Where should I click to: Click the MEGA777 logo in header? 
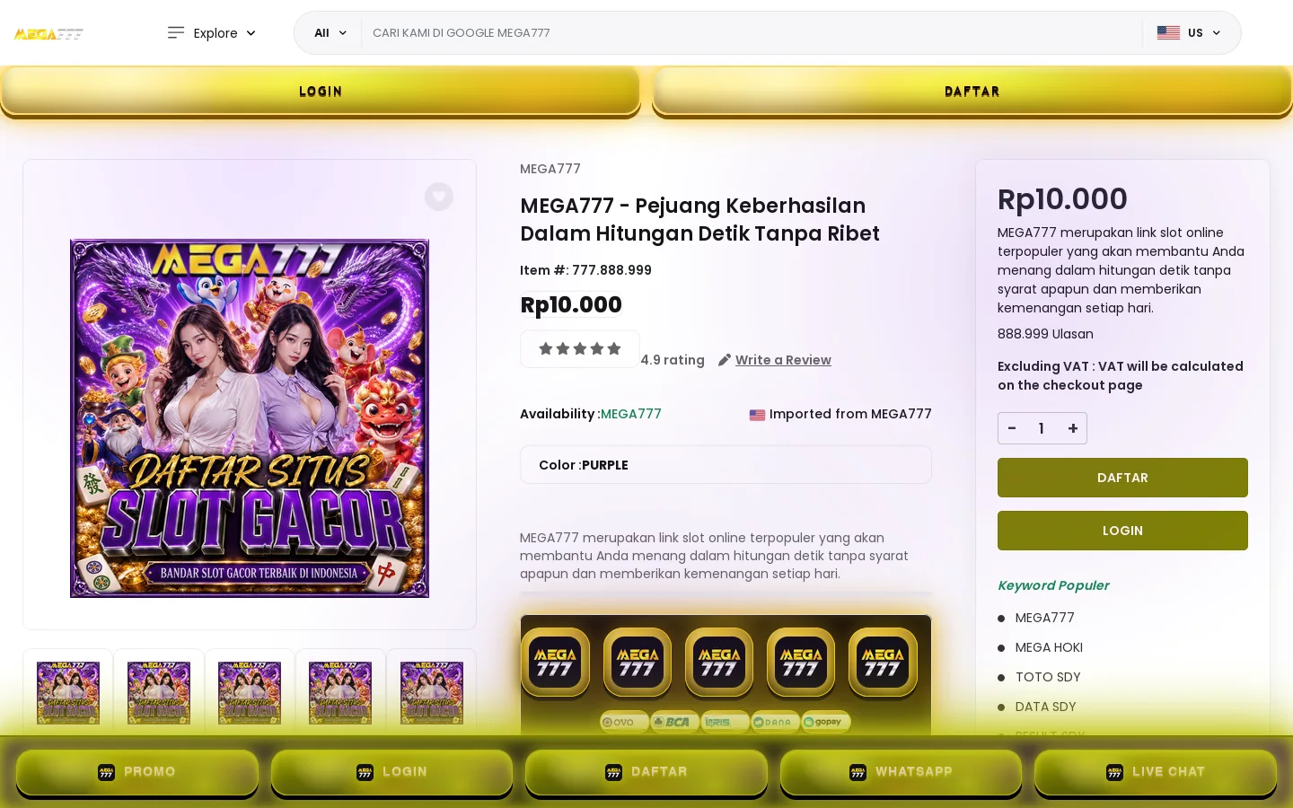pos(48,34)
